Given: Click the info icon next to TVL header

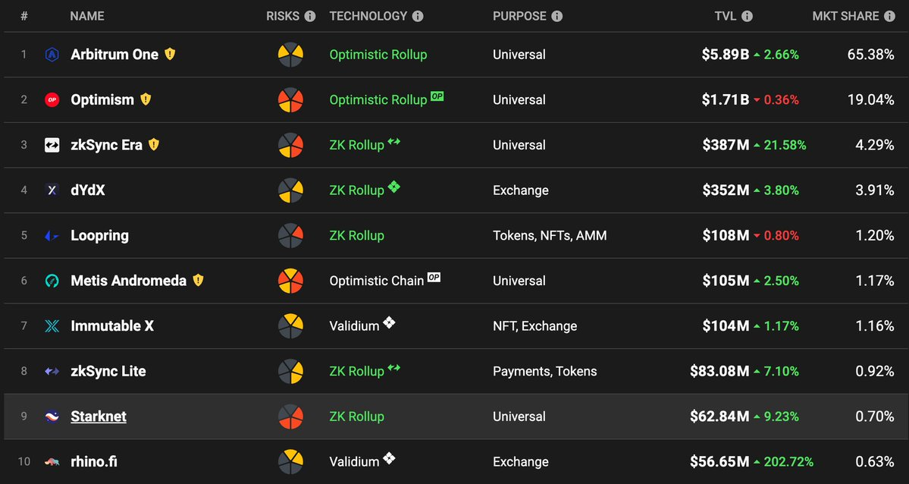Looking at the screenshot, I should tap(747, 16).
